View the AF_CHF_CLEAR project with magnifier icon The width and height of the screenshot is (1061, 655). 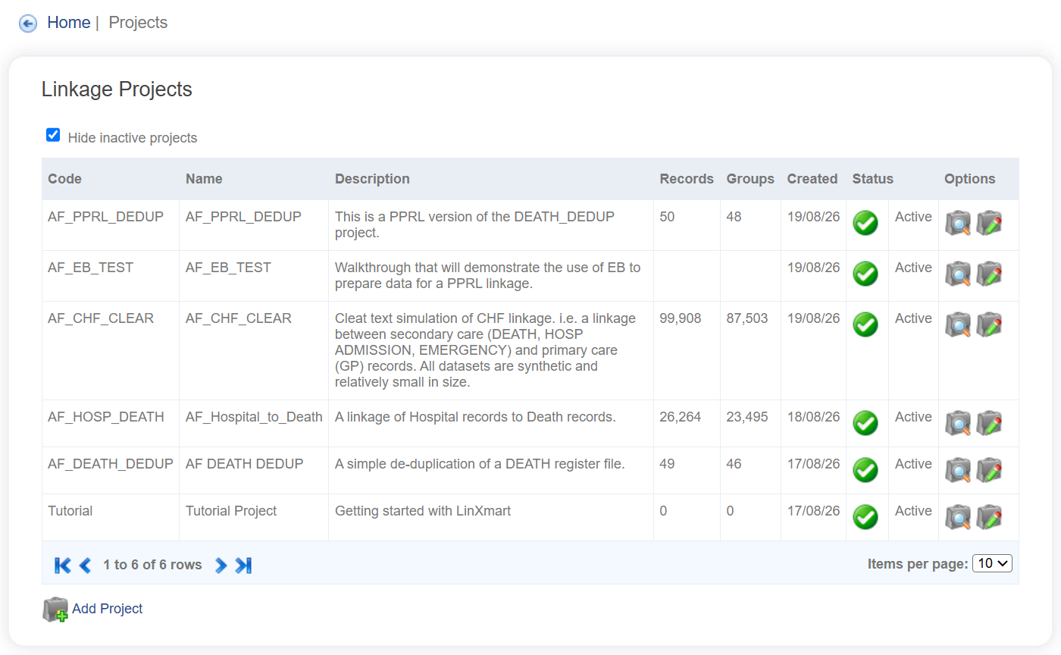tap(958, 325)
